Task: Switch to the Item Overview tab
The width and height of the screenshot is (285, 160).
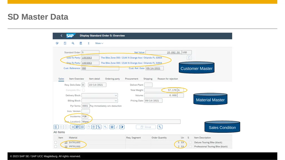Action: 77,79
